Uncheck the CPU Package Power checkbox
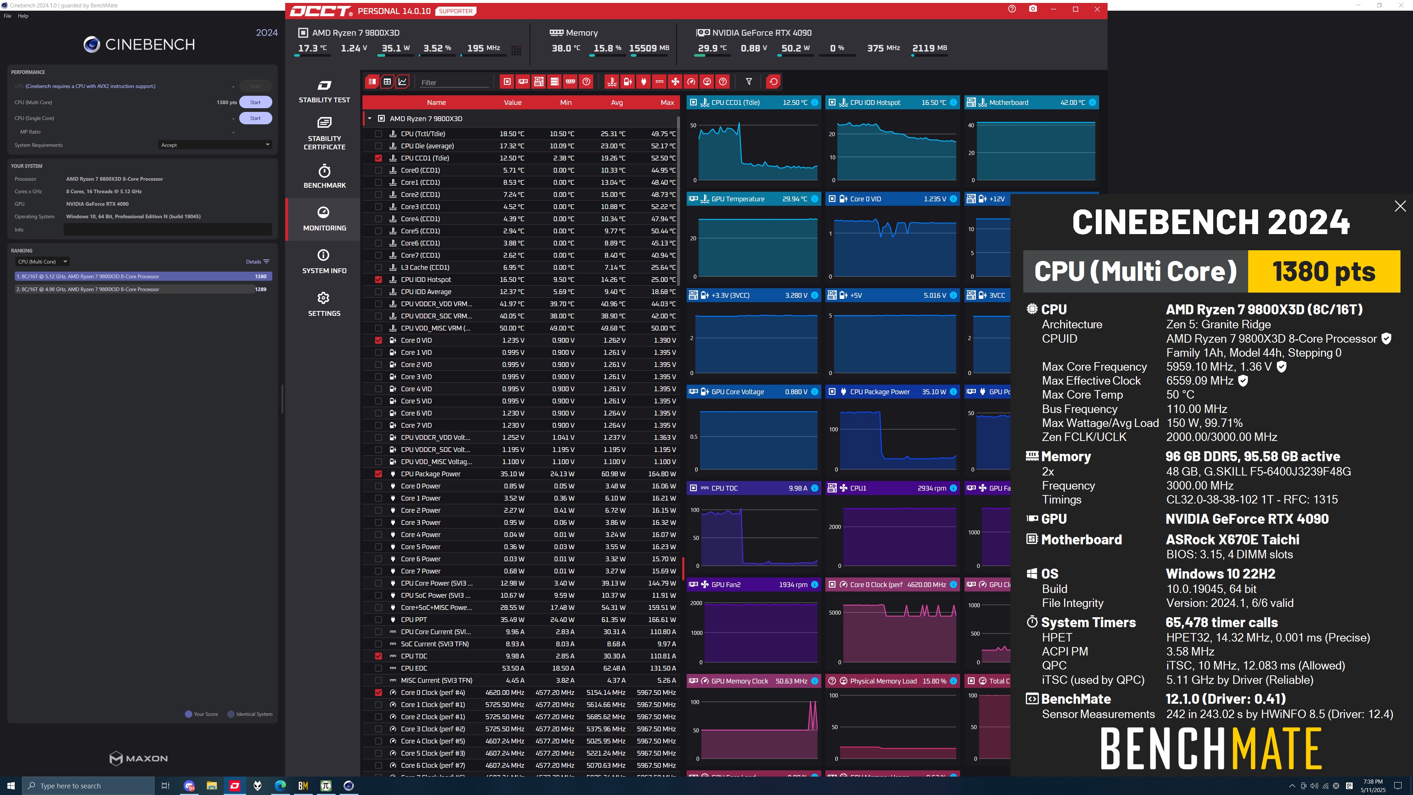 coord(379,474)
